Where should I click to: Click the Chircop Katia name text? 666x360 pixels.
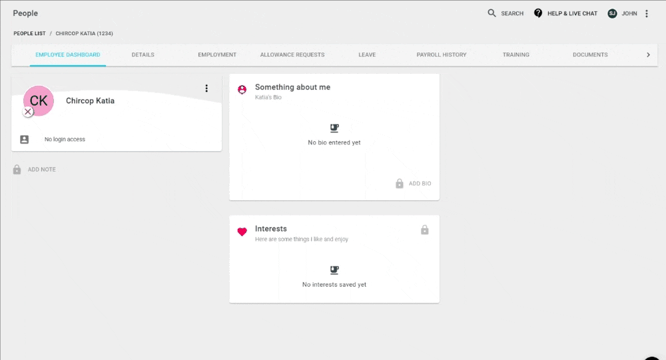pos(90,100)
